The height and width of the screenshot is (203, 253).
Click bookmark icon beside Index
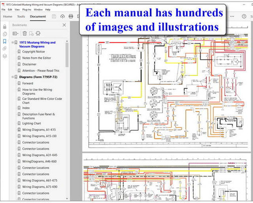click(x=19, y=108)
